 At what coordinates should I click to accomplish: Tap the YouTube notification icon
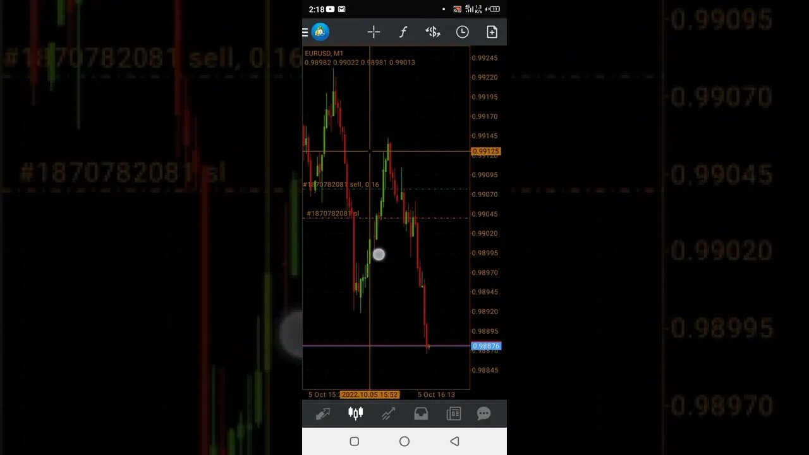pos(331,9)
